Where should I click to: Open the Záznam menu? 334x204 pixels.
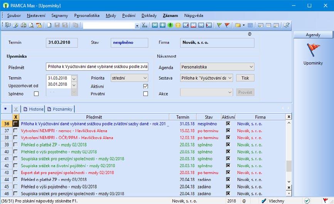click(x=170, y=15)
